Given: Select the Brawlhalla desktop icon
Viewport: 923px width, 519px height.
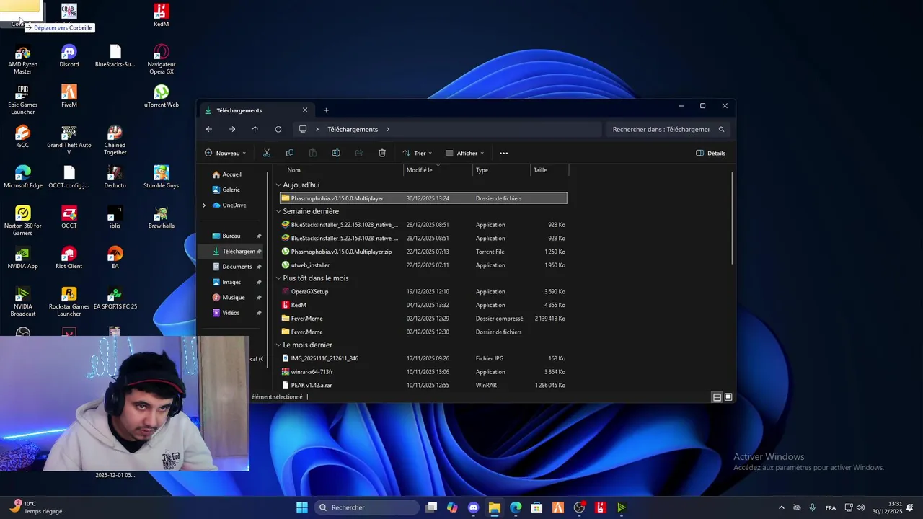Looking at the screenshot, I should tap(161, 218).
